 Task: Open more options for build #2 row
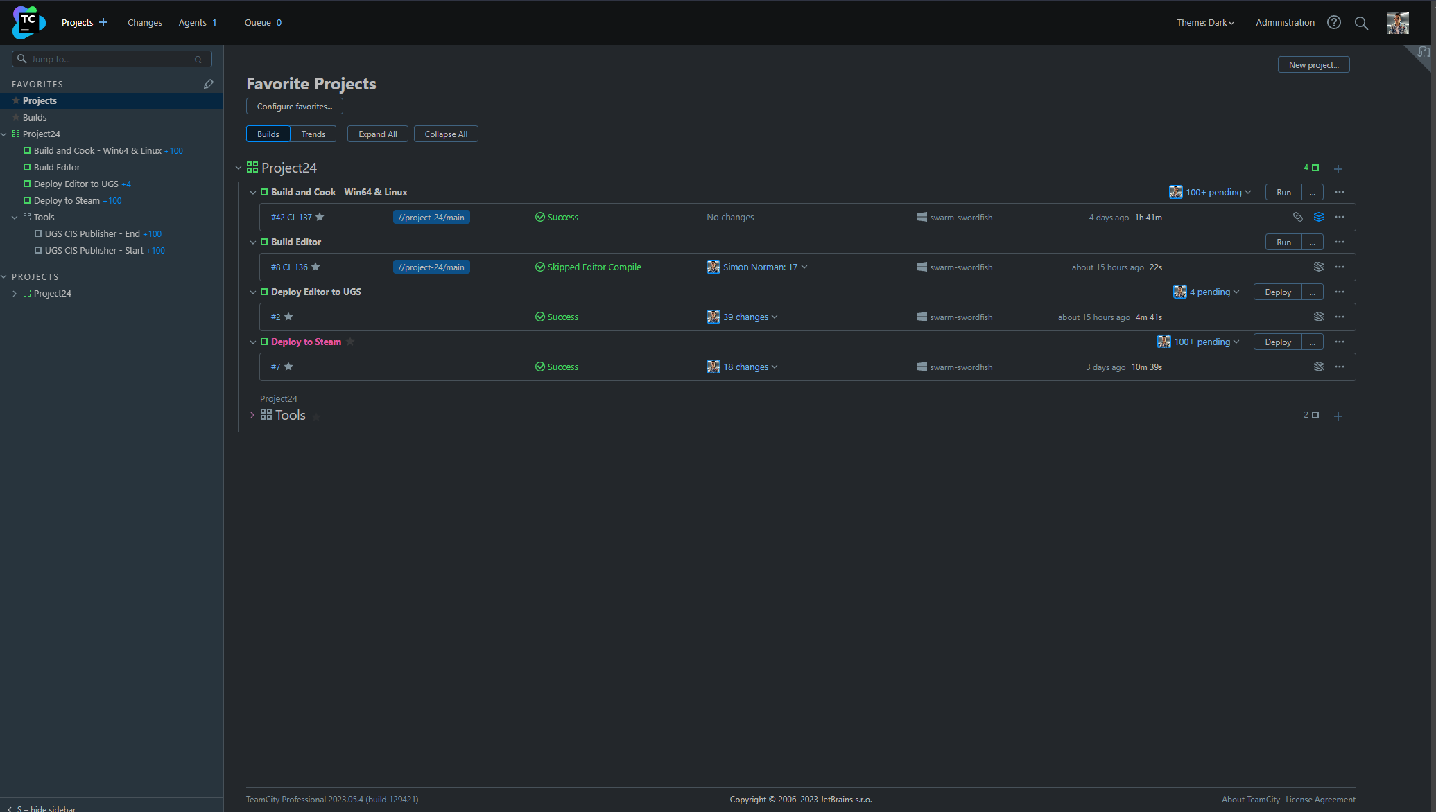pyautogui.click(x=1339, y=317)
